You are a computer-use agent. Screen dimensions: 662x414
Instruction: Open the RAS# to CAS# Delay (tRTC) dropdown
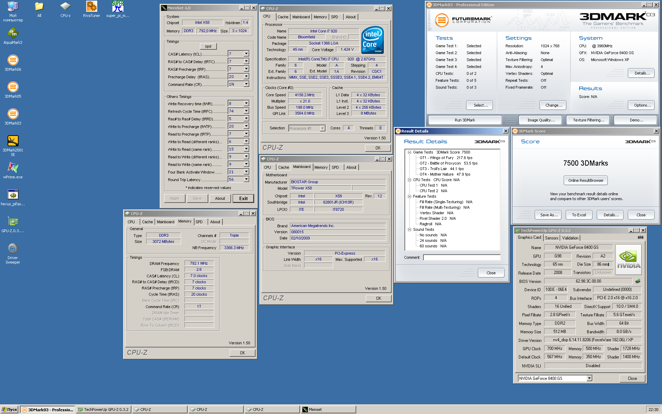coord(246,61)
